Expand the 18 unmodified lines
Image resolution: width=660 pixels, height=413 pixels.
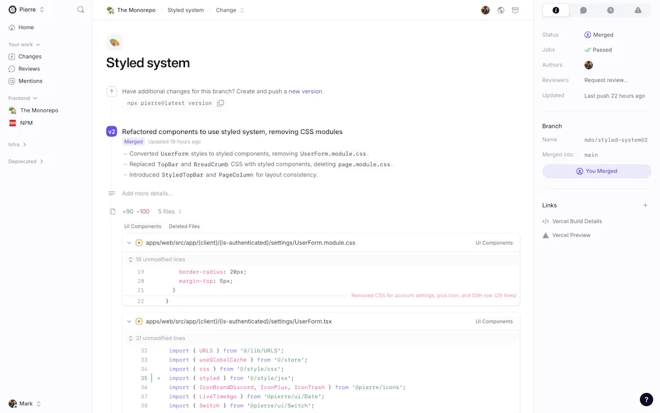click(160, 260)
